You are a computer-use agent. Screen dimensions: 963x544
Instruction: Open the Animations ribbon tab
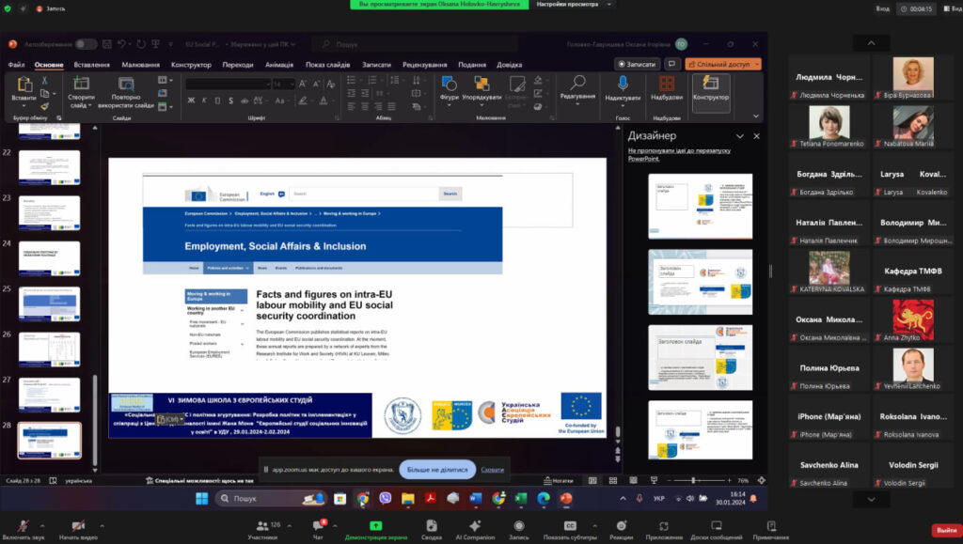[x=278, y=64]
